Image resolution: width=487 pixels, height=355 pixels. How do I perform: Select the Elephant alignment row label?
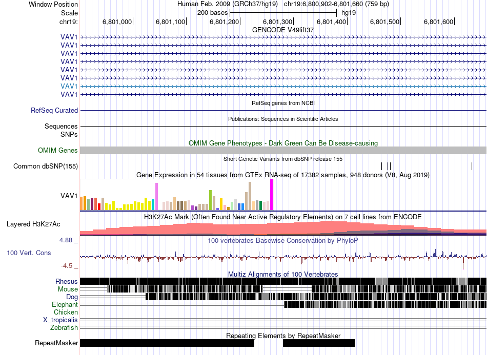pyautogui.click(x=65, y=304)
